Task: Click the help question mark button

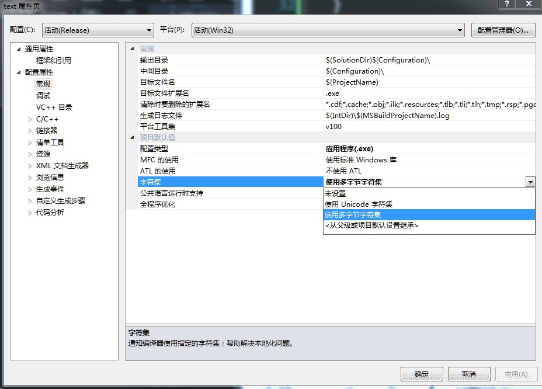Action: 507,4
